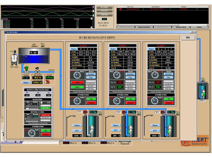This screenshot has width=212, height=157.
Task: Reset Faz for B3 KUYU
Action: tap(168, 77)
